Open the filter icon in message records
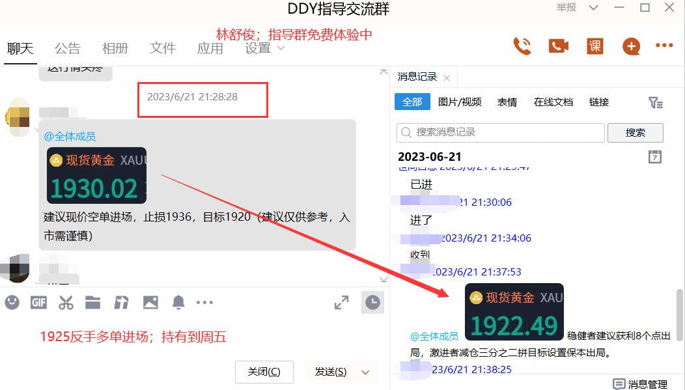 pyautogui.click(x=655, y=103)
